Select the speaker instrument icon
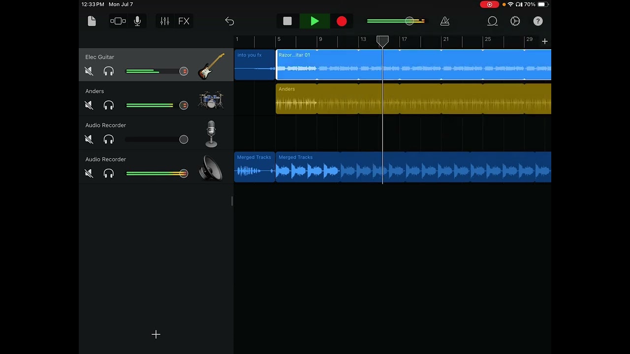Screen dimensions: 630x354 click(x=211, y=168)
